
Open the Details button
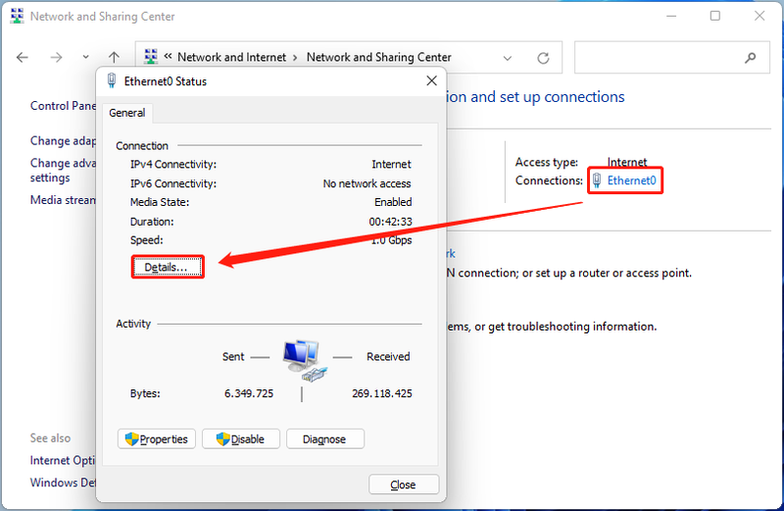[x=168, y=267]
